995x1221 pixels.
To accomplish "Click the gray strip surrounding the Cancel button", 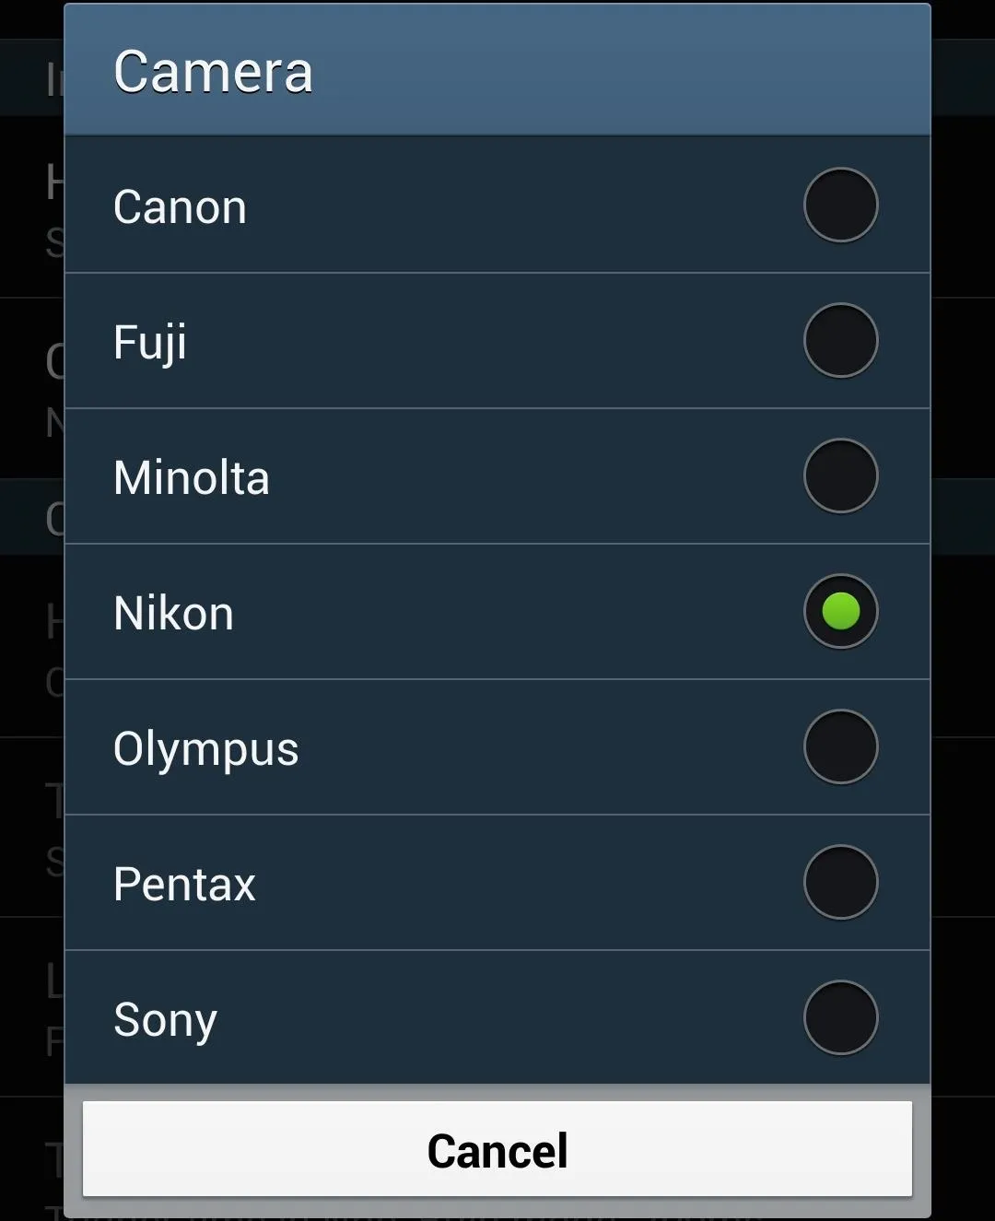I will click(497, 1092).
